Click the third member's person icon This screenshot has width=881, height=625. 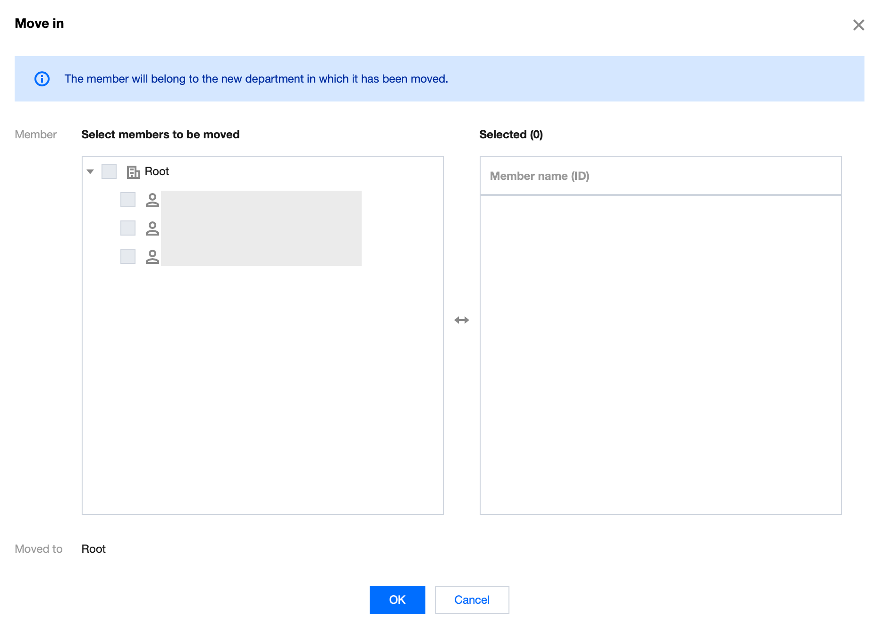pos(152,257)
